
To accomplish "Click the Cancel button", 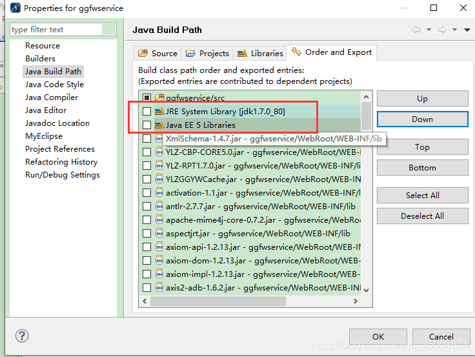I will click(x=441, y=336).
